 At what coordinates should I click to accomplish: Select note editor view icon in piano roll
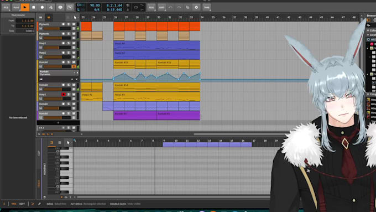(51, 143)
